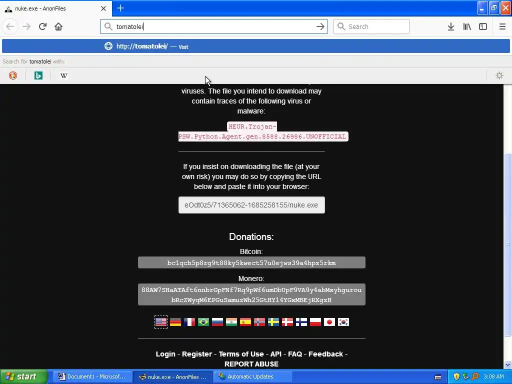The width and height of the screenshot is (512, 384).
Task: Choose the Finnish flag language
Action: (301, 322)
